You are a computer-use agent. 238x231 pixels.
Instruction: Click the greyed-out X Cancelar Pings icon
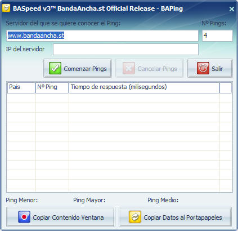point(129,68)
